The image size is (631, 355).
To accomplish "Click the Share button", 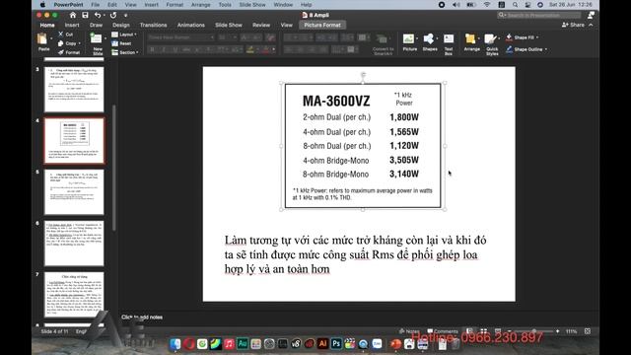I will pos(573,25).
